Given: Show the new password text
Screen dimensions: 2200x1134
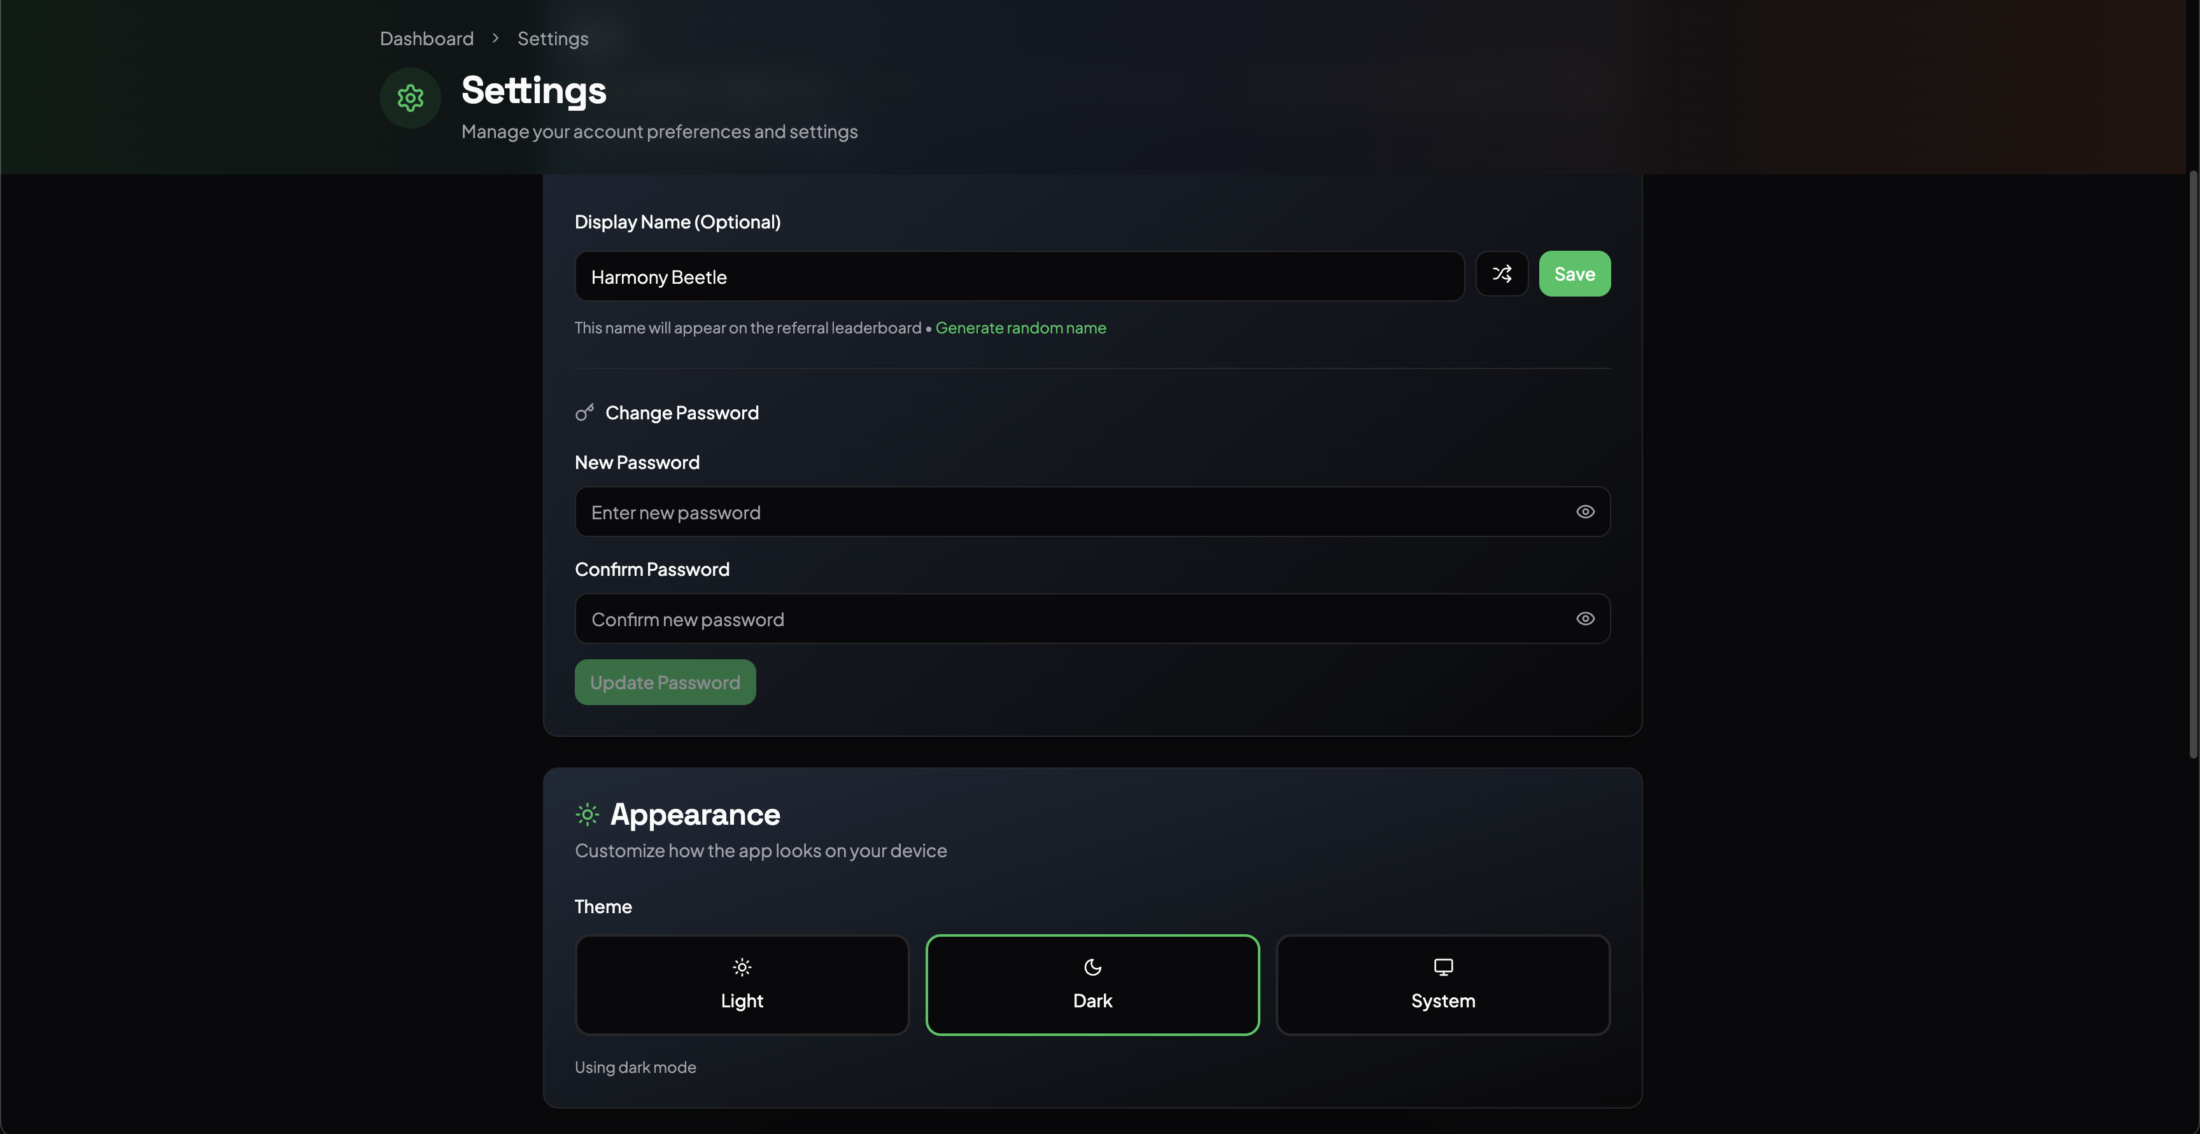Looking at the screenshot, I should coord(1585,510).
